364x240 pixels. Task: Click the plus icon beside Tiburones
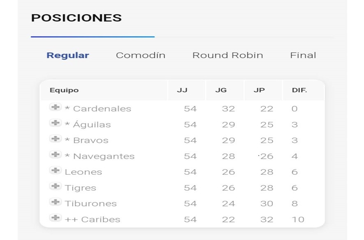55,203
